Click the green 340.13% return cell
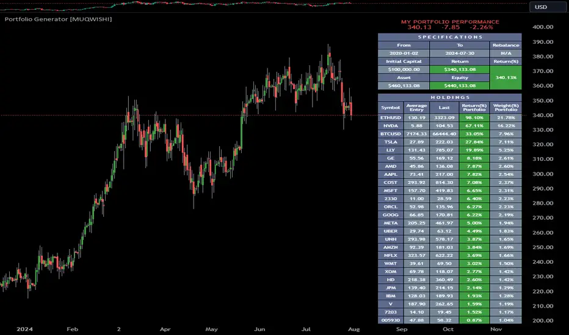This screenshot has height=335, width=569. [506, 77]
